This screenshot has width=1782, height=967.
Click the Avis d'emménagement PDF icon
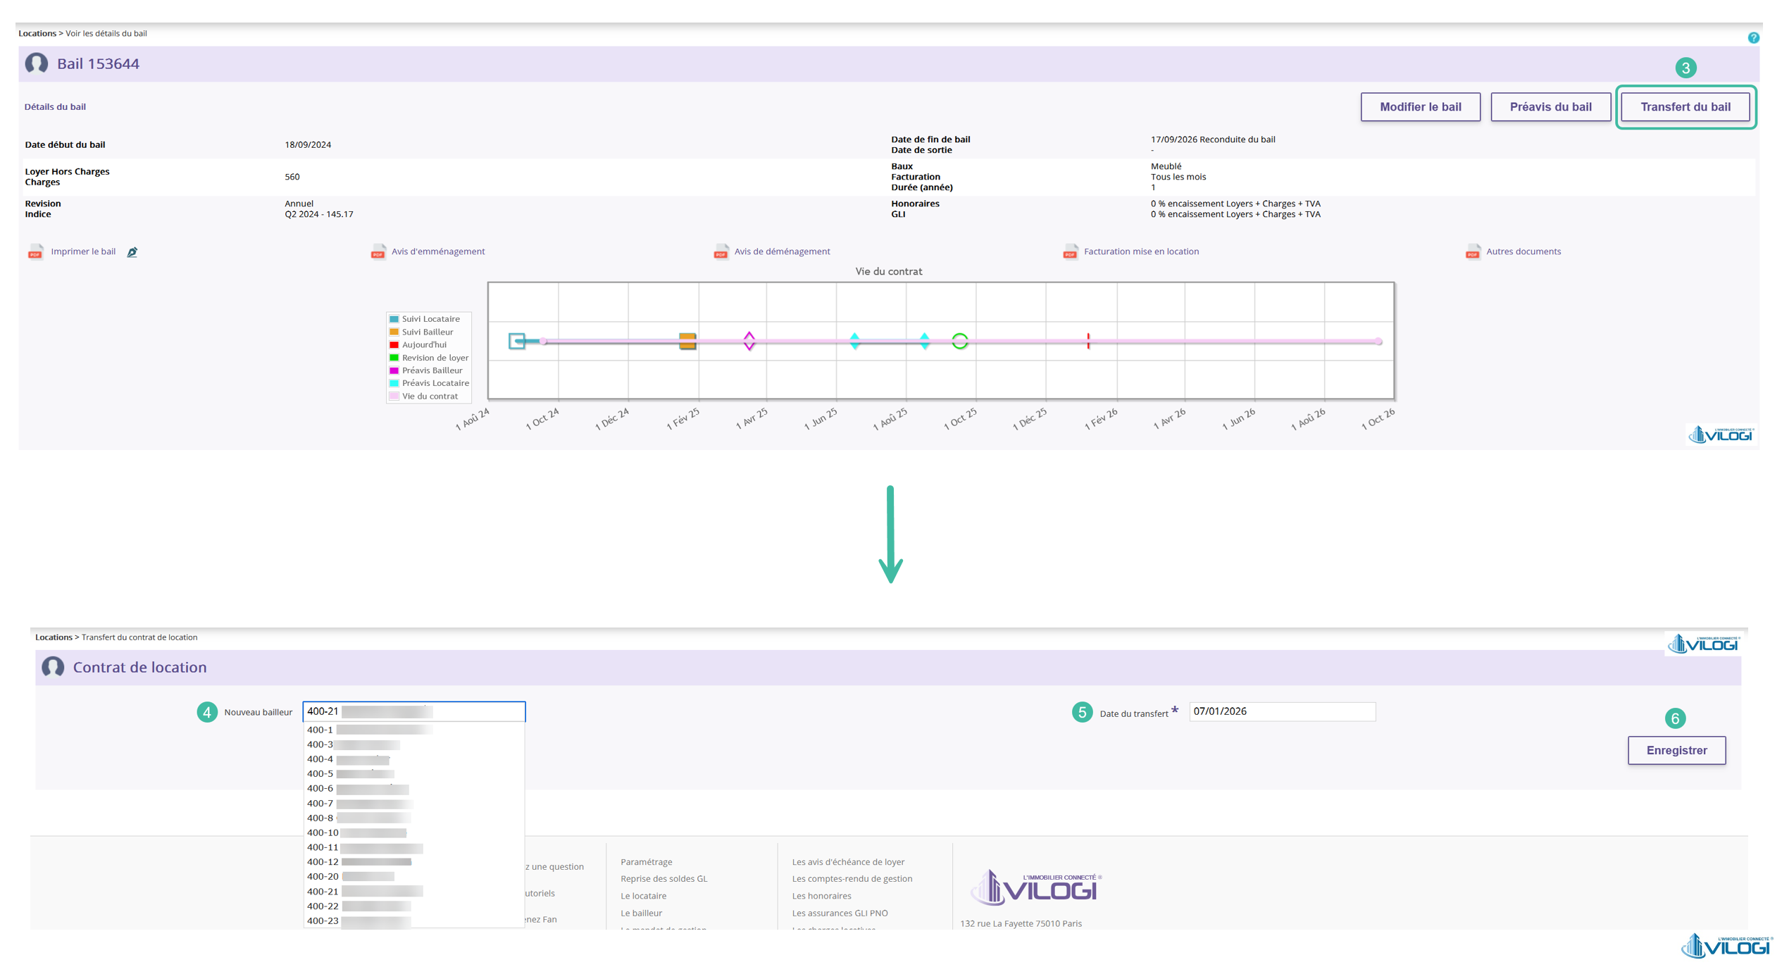click(378, 252)
